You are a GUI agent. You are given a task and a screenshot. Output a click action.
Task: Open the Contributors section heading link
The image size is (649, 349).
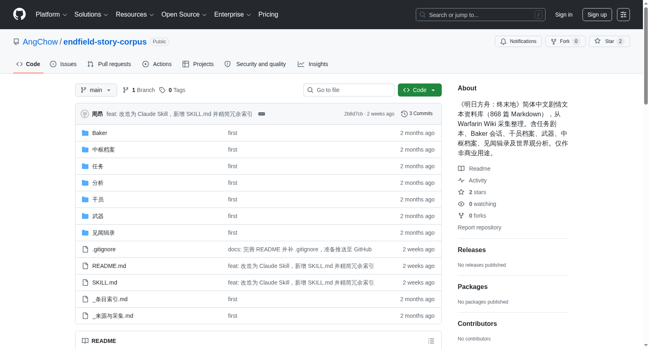click(x=477, y=324)
